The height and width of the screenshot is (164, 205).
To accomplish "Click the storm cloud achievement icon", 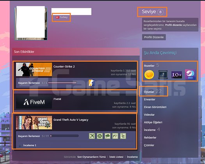I will click(107, 136).
